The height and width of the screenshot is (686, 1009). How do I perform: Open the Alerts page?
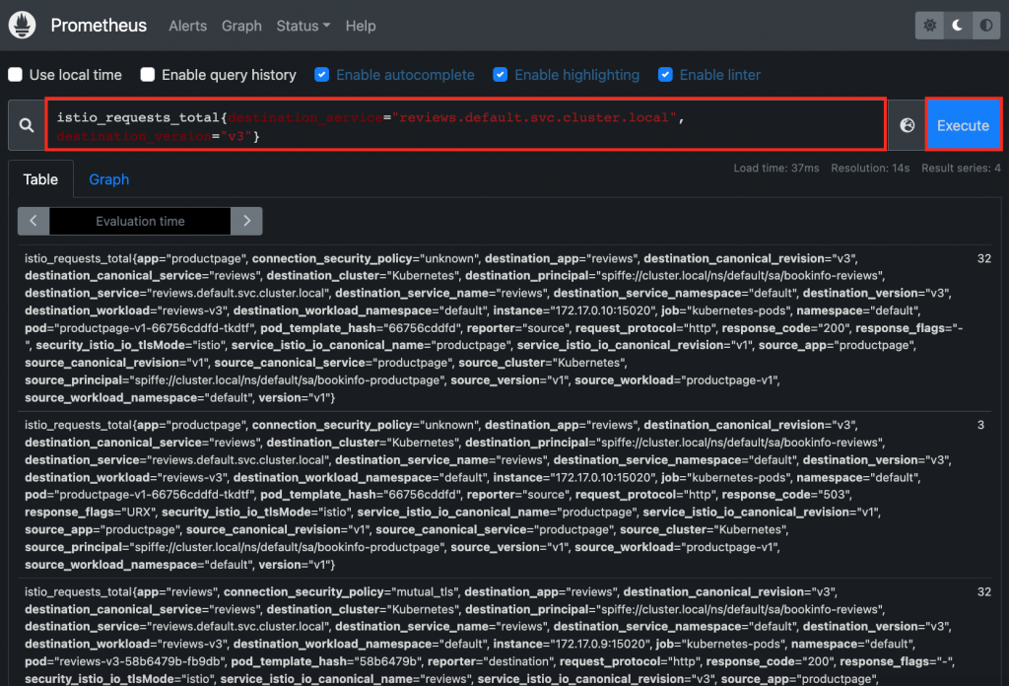[188, 26]
